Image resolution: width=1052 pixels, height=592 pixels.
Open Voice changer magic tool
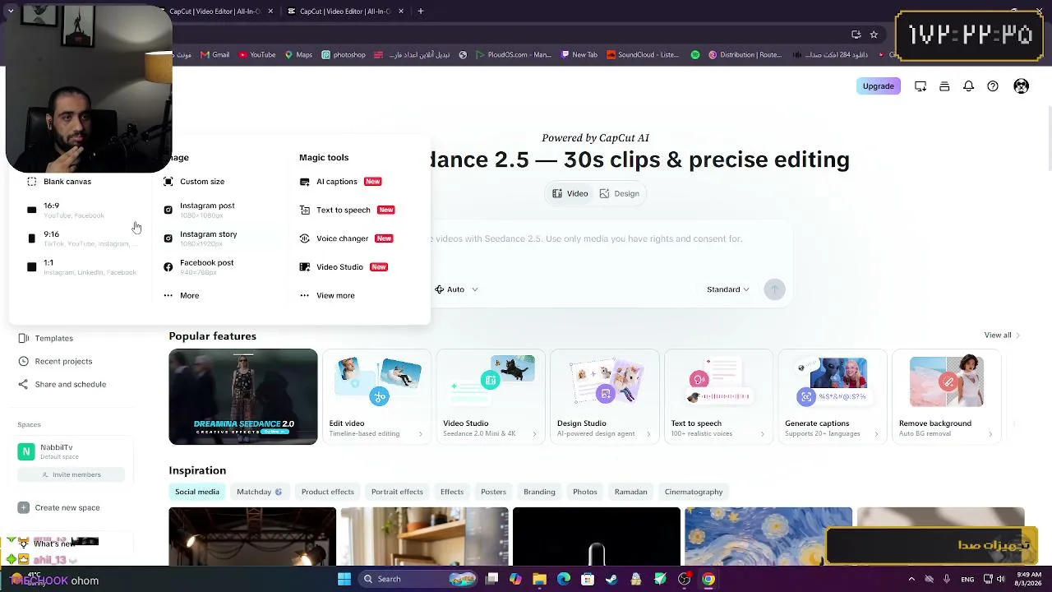tap(346, 238)
